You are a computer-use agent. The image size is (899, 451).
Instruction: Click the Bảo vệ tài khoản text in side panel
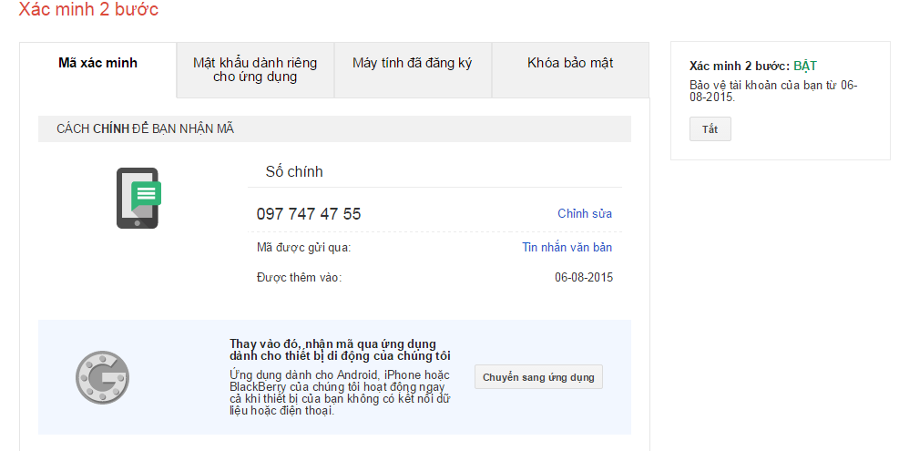pyautogui.click(x=773, y=91)
